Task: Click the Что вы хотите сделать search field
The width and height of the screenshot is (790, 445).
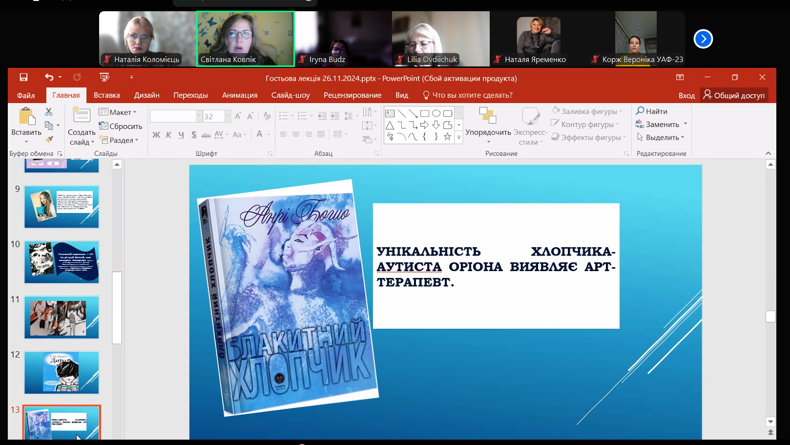Action: click(467, 95)
